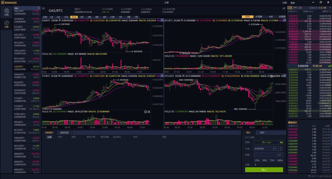Image resolution: width=332 pixels, height=179 pixels.
Task: Swap buy/sell direction arrows icon
Action: point(281,143)
